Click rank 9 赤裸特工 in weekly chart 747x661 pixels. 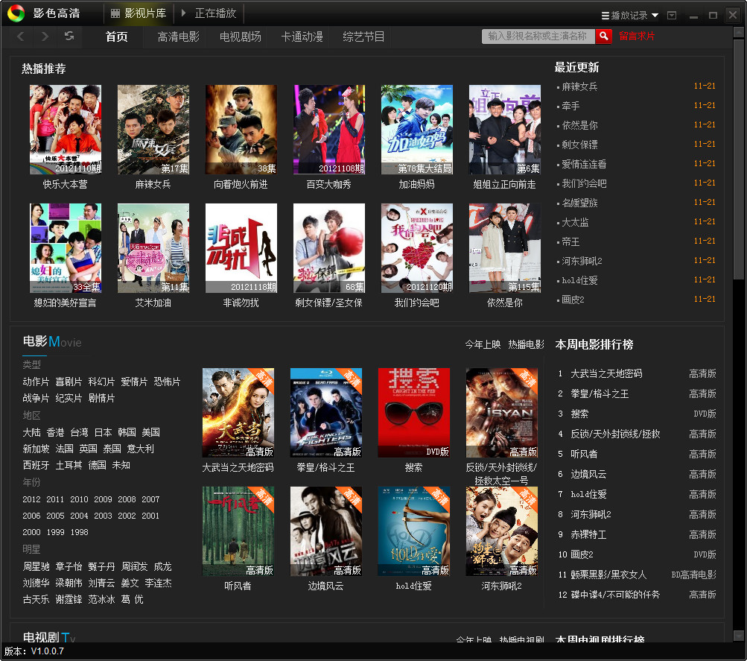click(589, 535)
